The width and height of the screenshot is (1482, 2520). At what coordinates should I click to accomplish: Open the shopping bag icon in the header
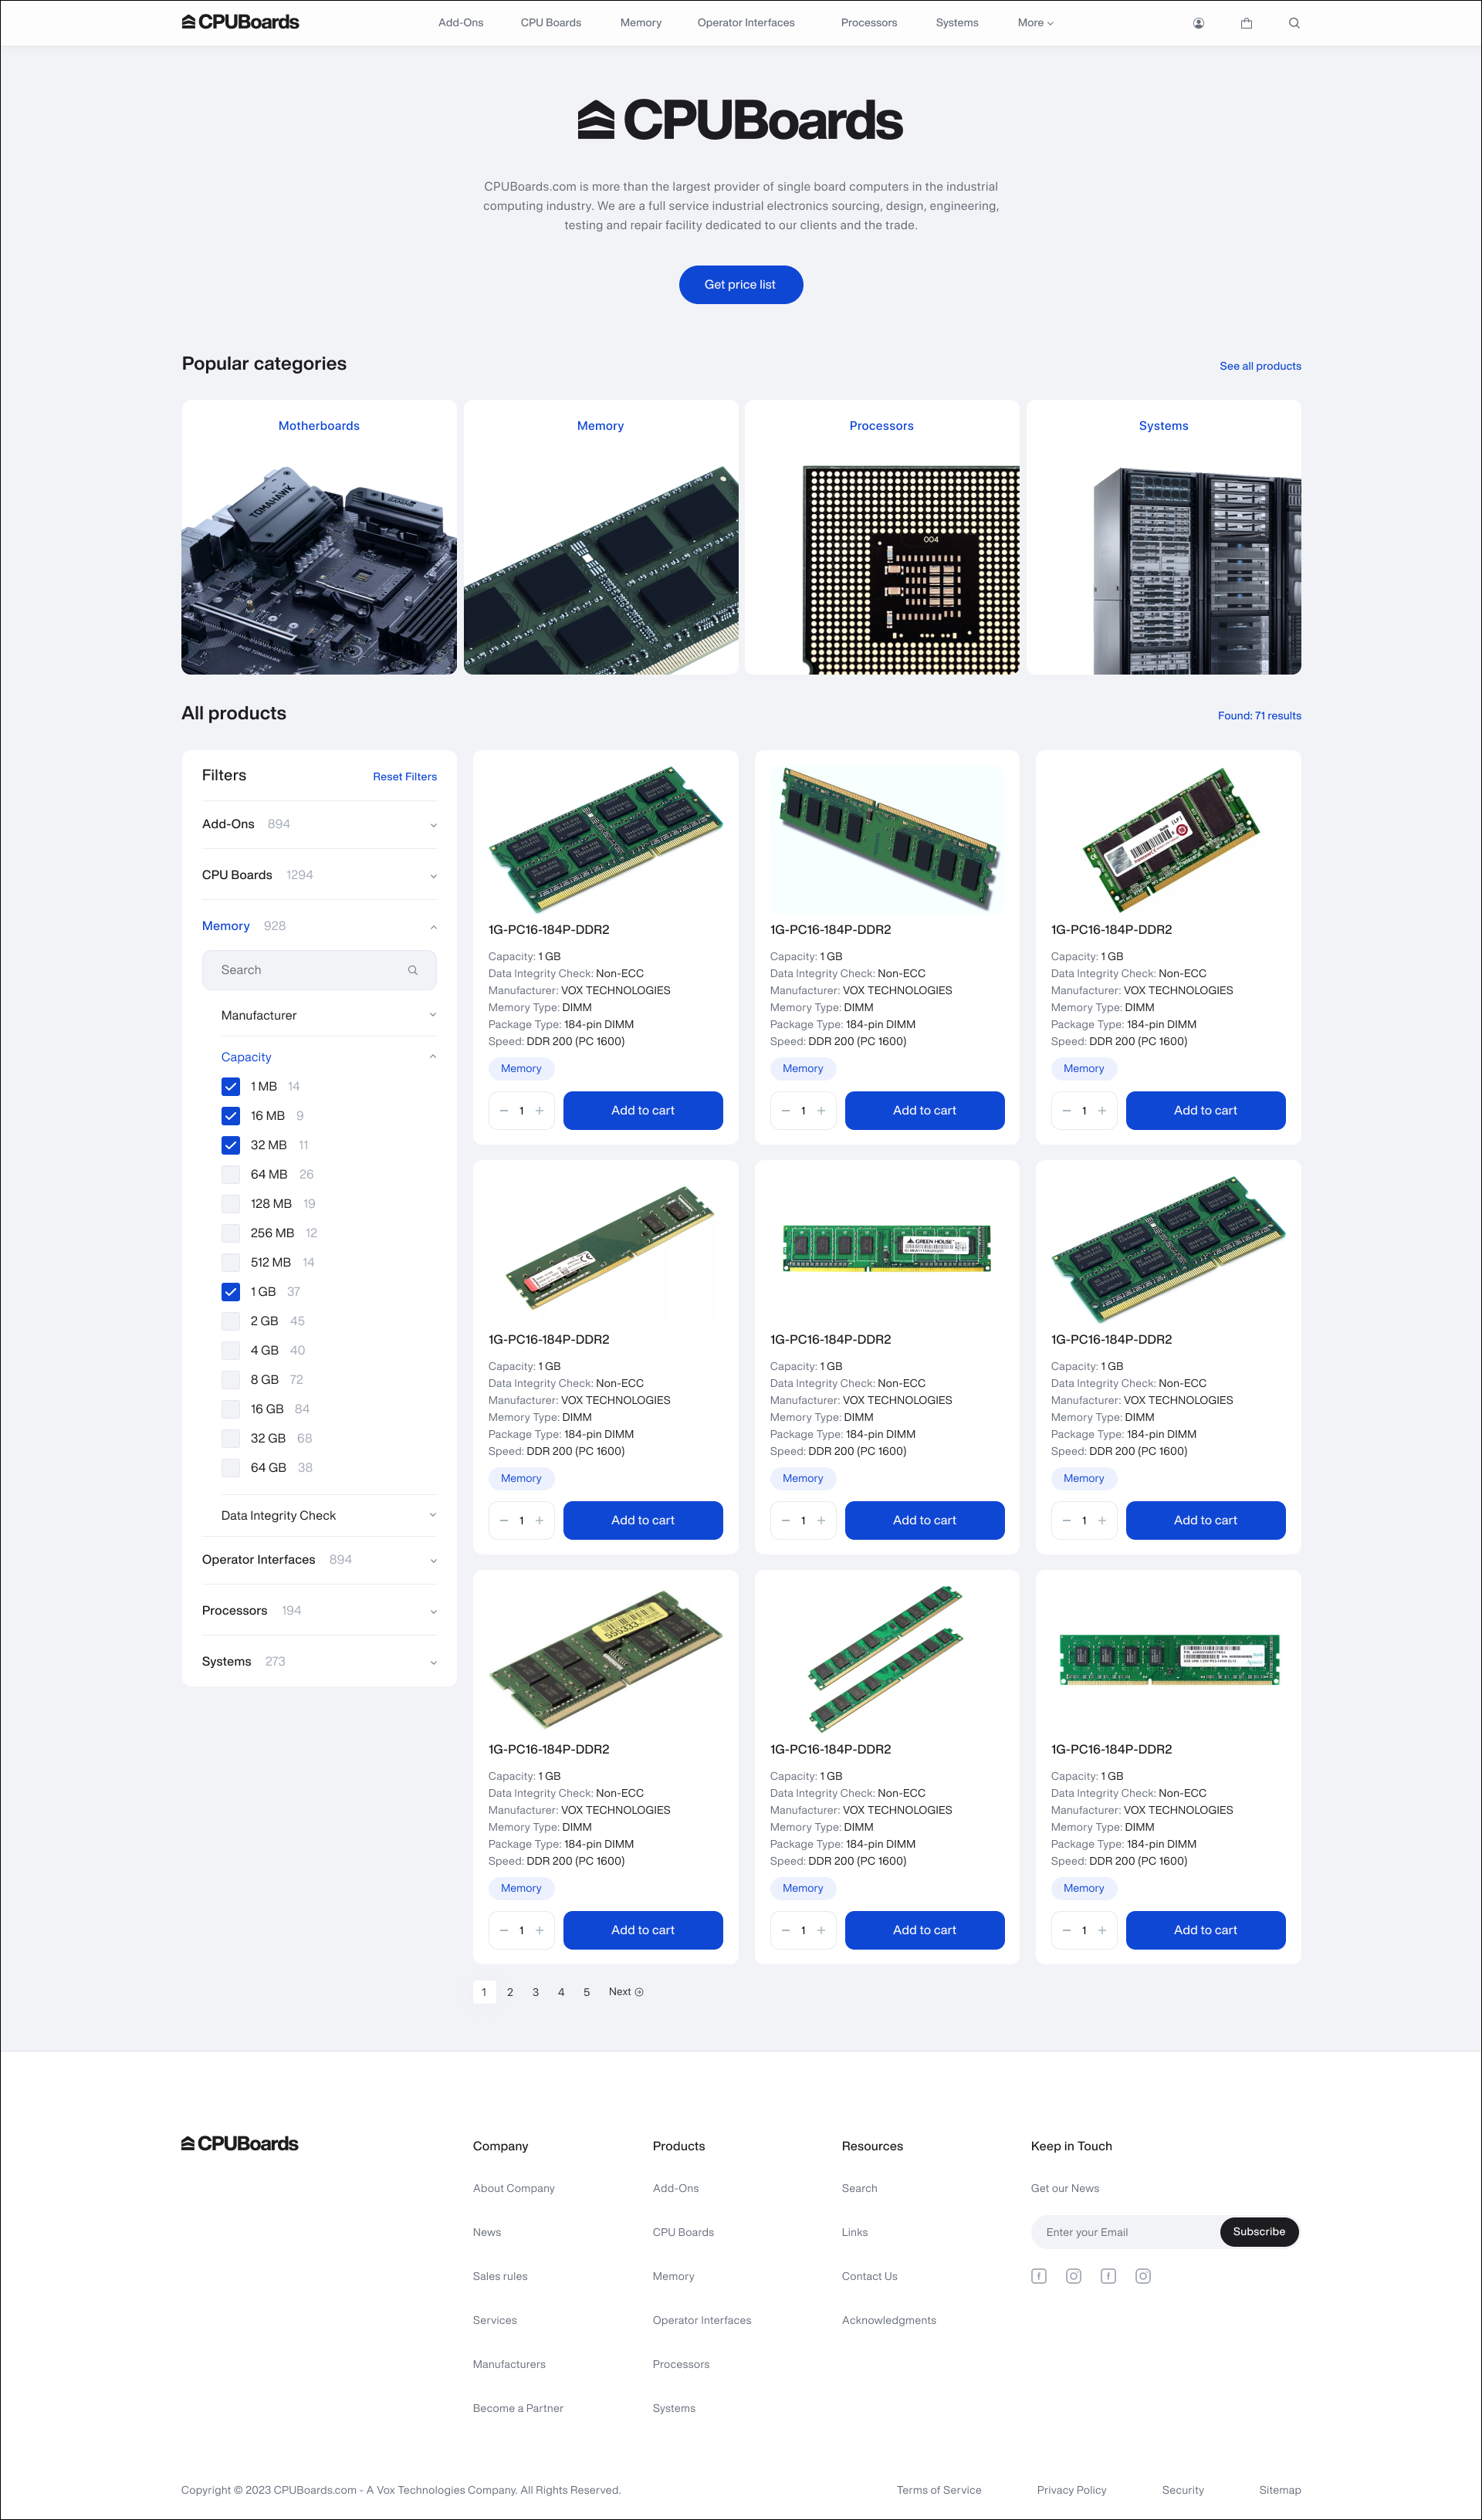(1246, 22)
